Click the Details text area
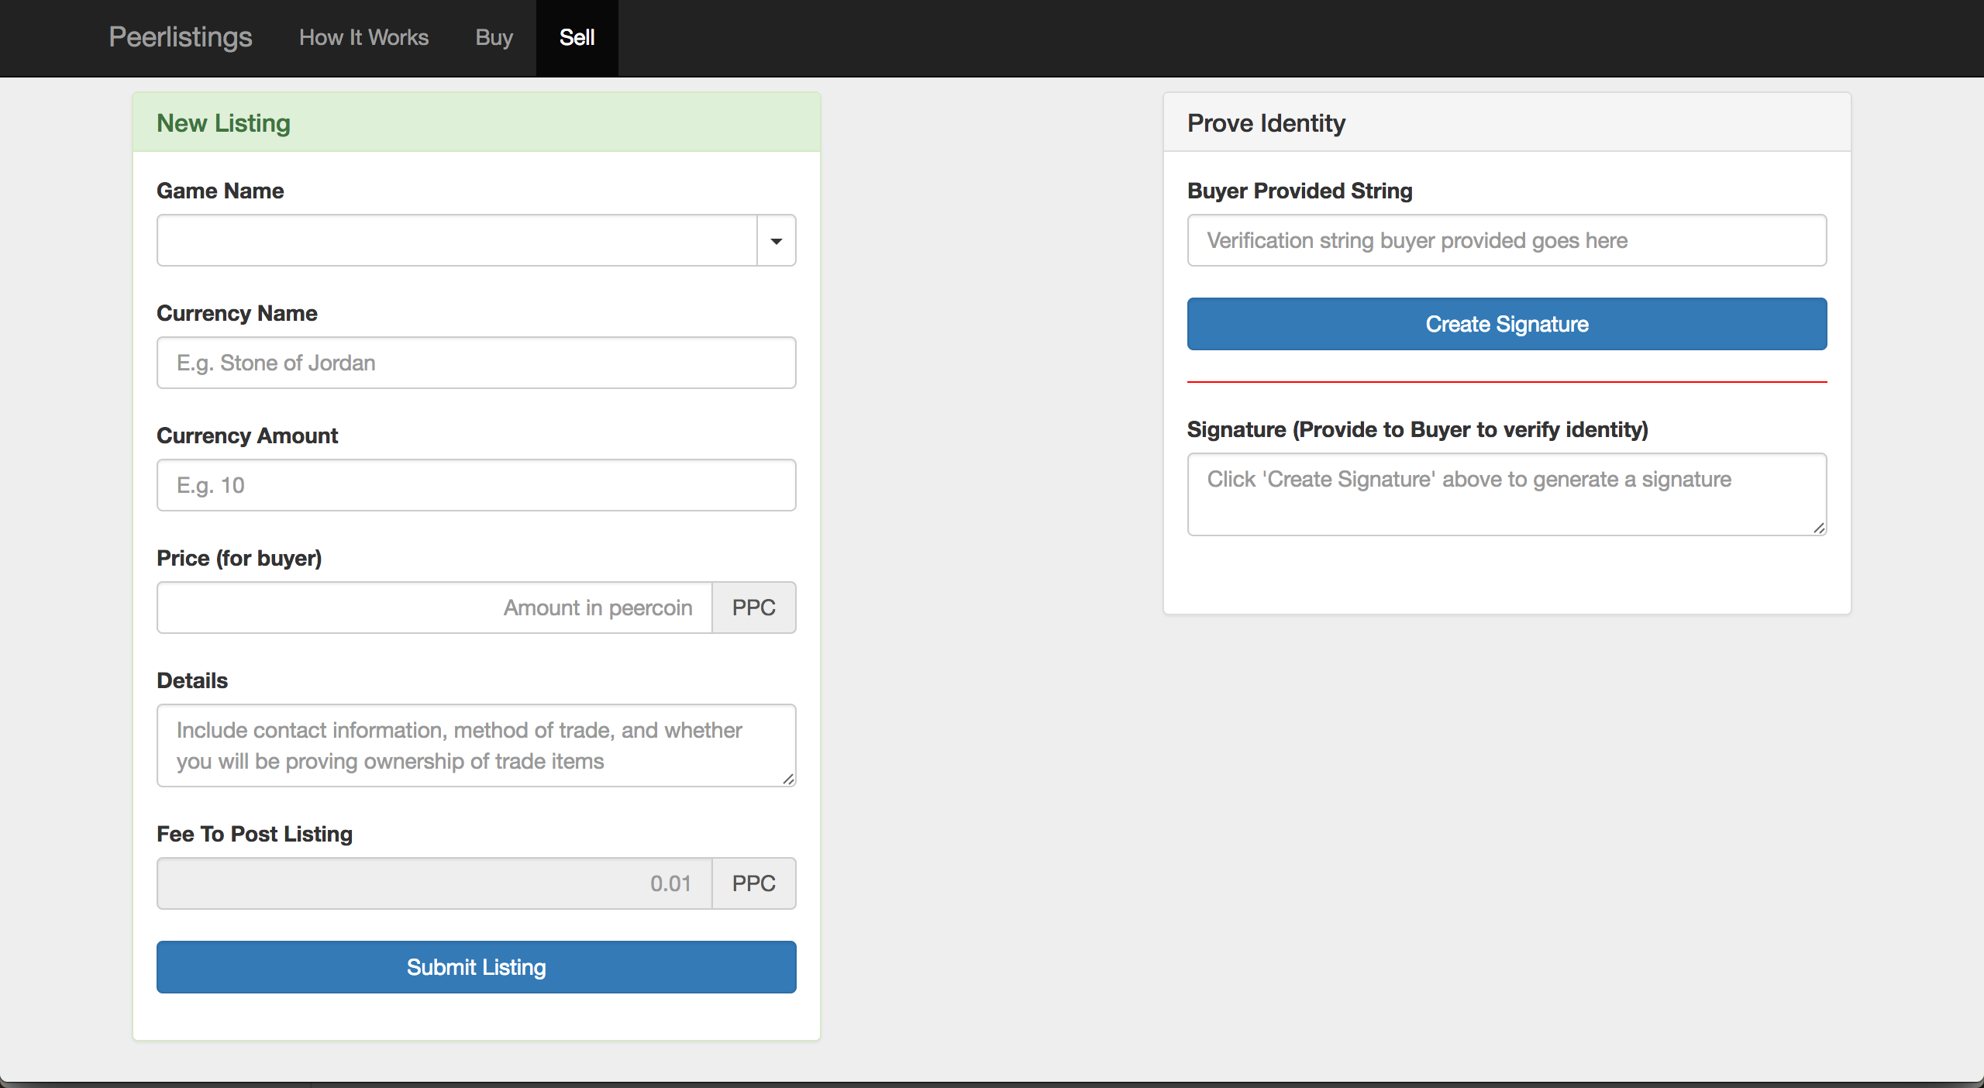The height and width of the screenshot is (1088, 1984). 476,745
